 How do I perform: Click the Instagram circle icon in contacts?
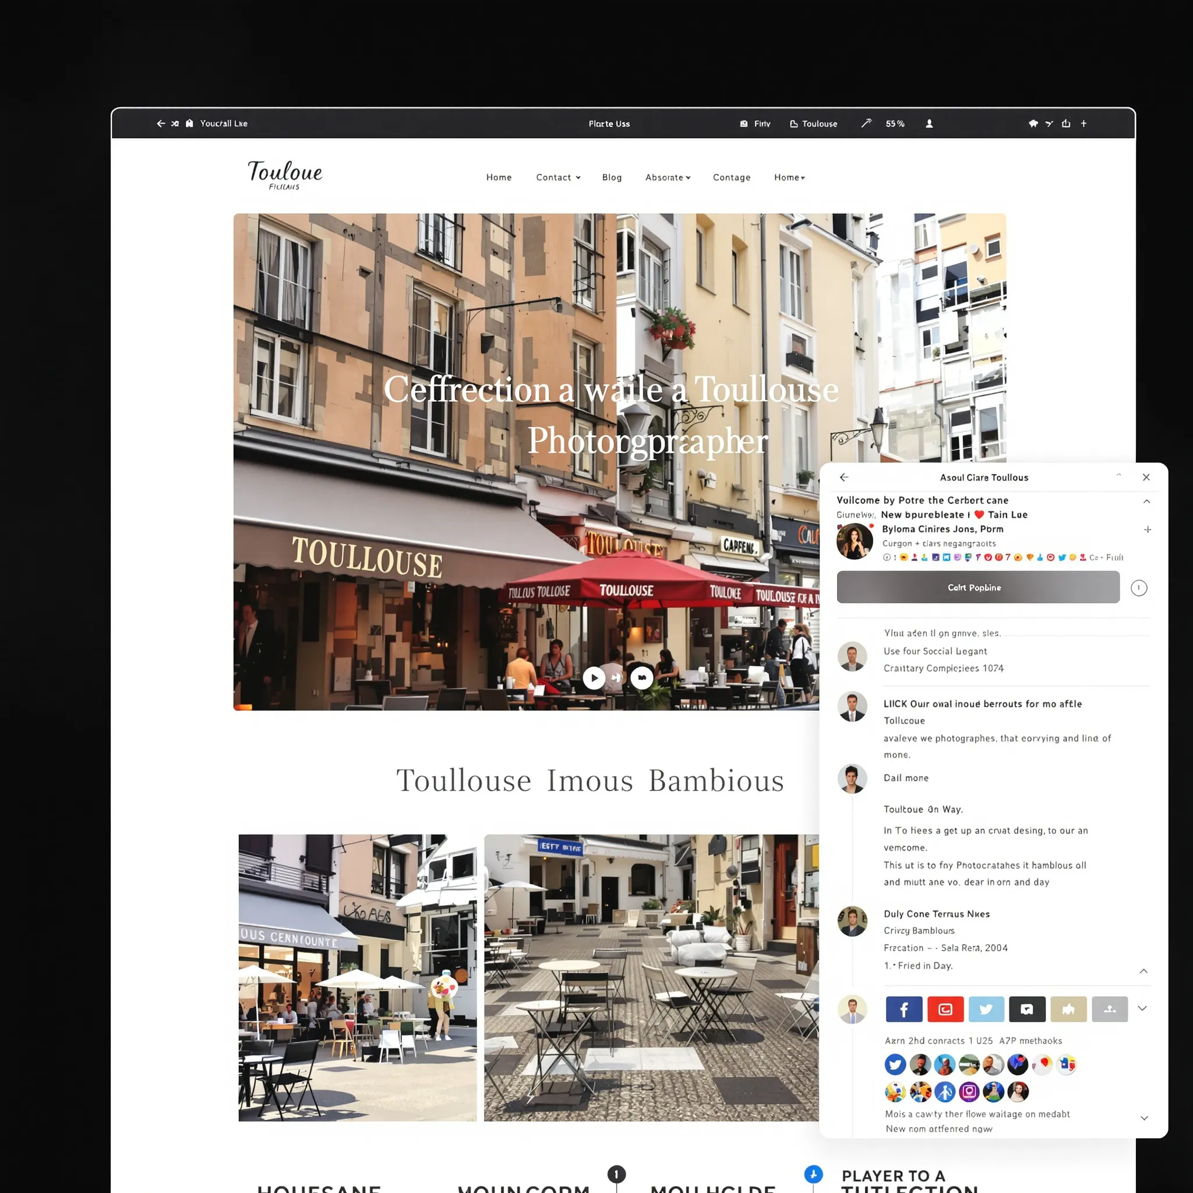click(969, 1092)
